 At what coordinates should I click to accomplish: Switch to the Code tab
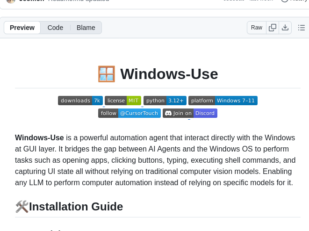55,28
